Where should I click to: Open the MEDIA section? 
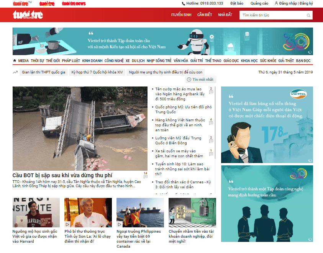coord(23,61)
